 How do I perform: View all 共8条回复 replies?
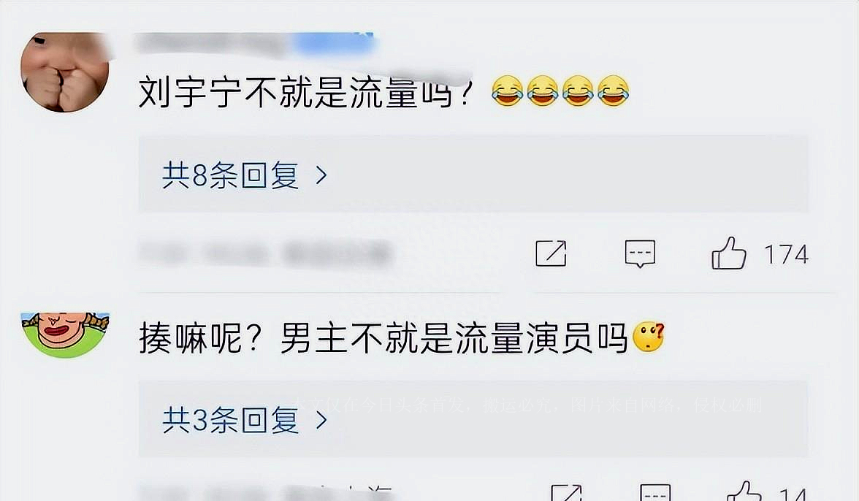click(231, 176)
